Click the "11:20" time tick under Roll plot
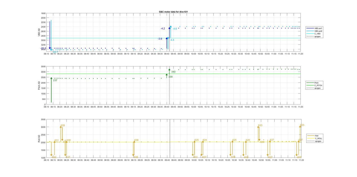This screenshot has width=357, height=177. coord(301,160)
